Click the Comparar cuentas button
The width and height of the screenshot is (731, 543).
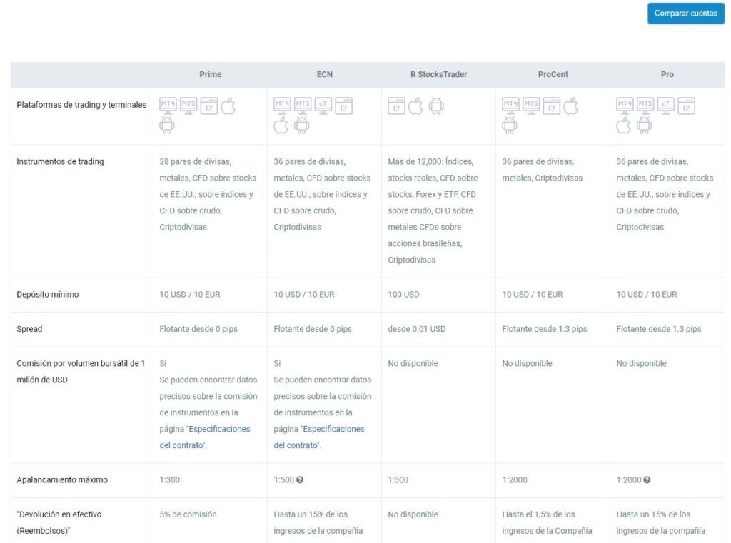686,13
